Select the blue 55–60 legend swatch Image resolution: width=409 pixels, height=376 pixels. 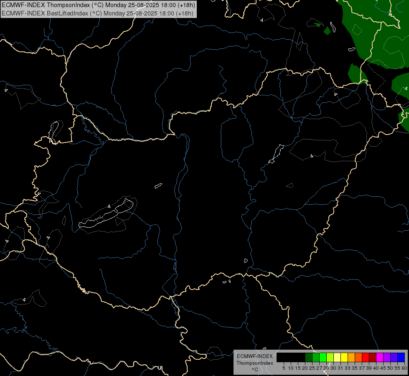[x=401, y=357]
